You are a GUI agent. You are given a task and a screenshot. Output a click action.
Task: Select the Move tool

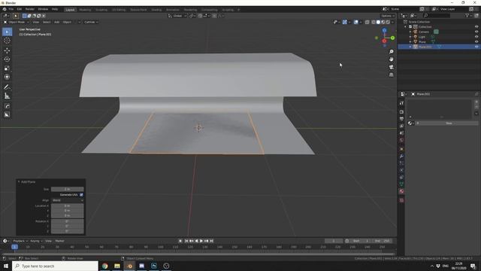click(x=7, y=50)
